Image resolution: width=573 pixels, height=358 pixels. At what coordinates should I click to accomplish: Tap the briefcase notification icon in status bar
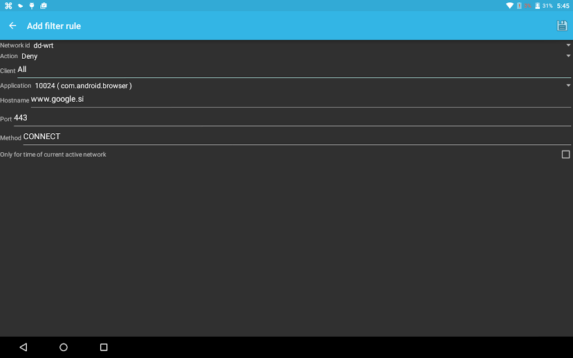click(44, 6)
